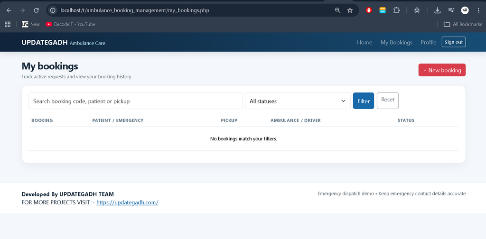Open the Downloads icon in the toolbar
486x239 pixels.
437,10
